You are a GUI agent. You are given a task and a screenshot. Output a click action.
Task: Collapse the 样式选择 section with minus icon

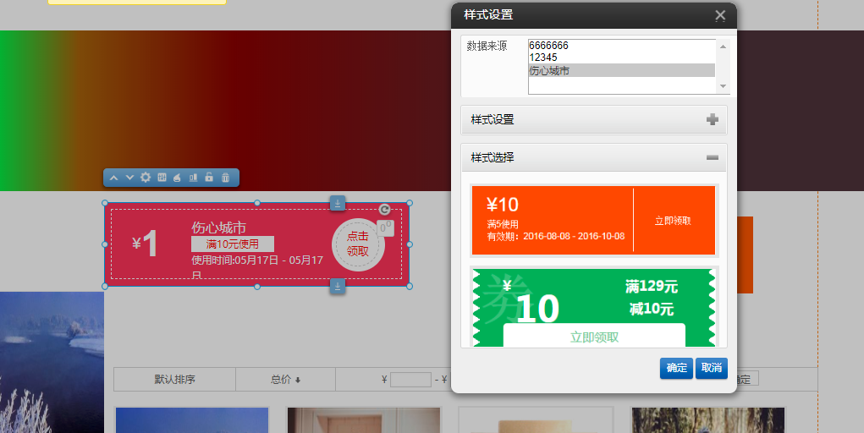[713, 157]
